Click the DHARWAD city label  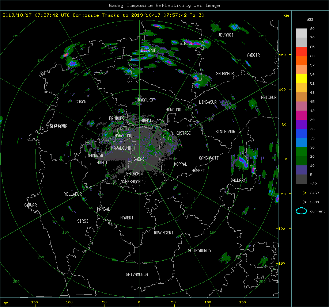point(95,156)
